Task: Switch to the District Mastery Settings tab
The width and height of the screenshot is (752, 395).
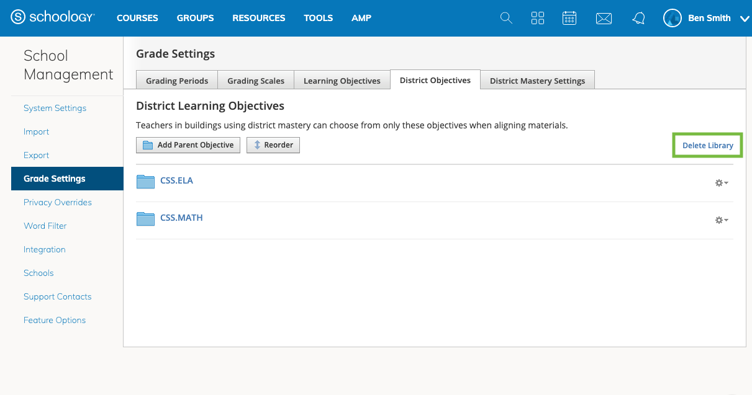Action: coord(537,81)
